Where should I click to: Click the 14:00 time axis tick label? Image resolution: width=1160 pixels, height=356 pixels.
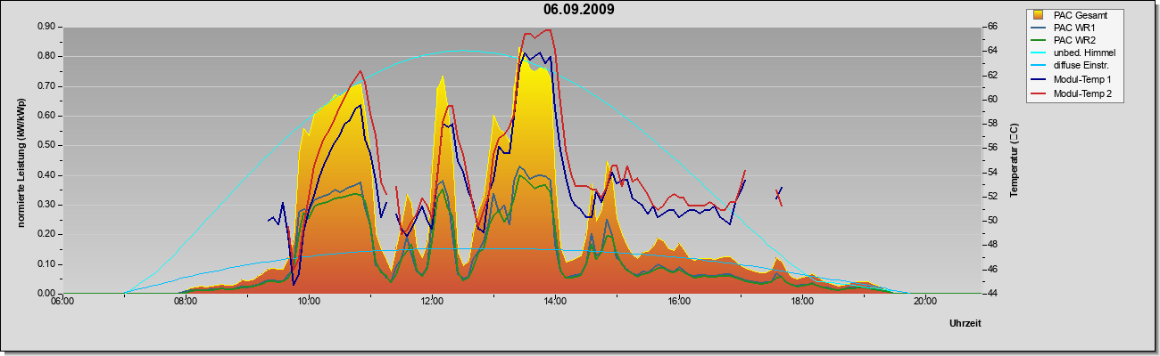click(x=555, y=301)
